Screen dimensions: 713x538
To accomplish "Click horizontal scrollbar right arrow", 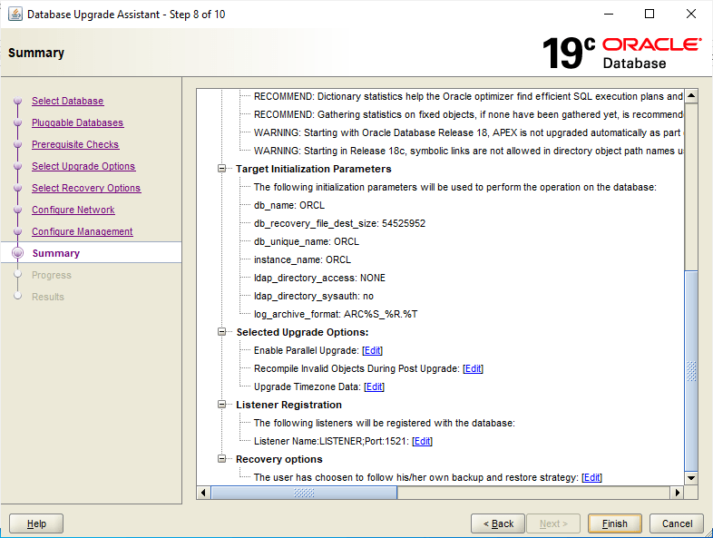I will tap(678, 493).
